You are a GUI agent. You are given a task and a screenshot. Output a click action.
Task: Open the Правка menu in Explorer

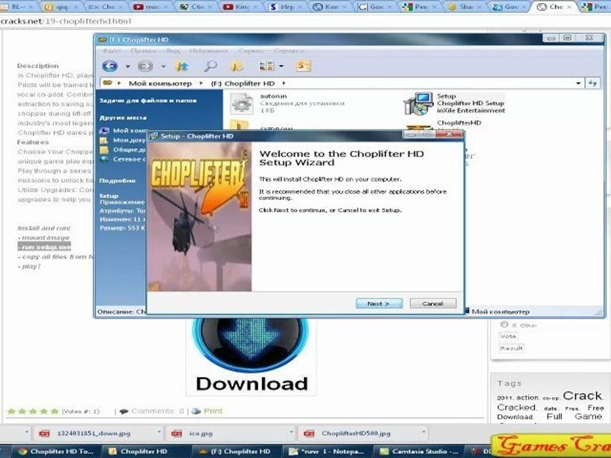(x=143, y=51)
